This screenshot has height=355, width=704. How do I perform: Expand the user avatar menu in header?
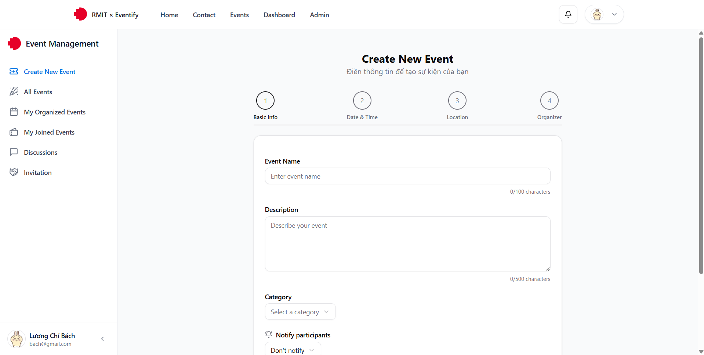604,14
